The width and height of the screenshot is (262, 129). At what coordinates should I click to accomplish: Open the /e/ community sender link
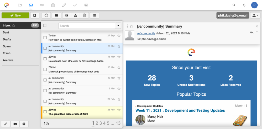tap(146, 33)
